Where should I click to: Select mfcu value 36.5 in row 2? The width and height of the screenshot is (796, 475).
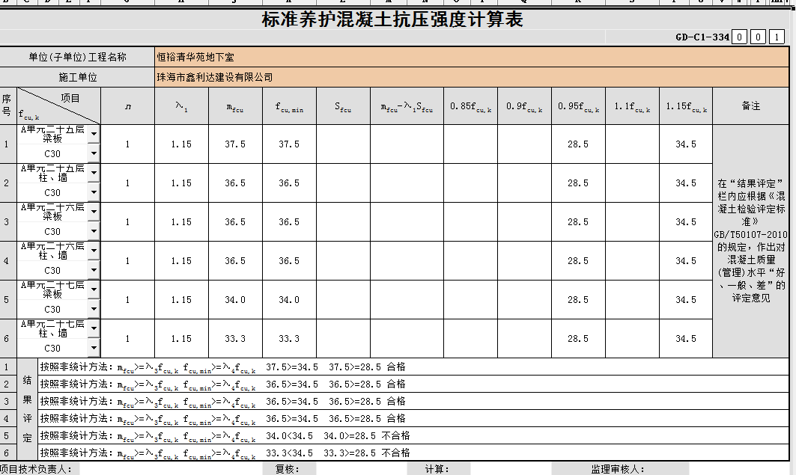[x=235, y=183]
